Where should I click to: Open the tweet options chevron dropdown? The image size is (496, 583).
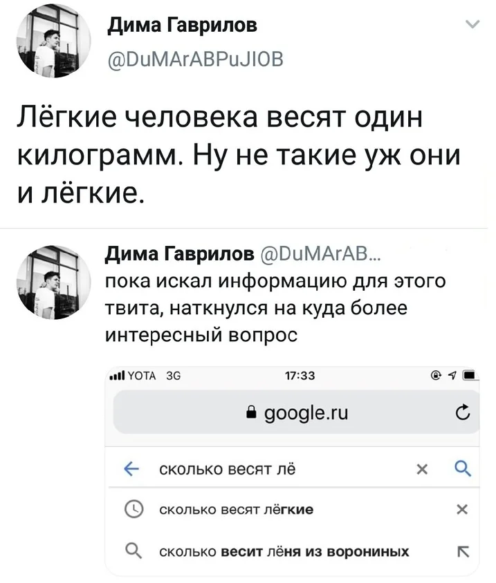tap(472, 25)
